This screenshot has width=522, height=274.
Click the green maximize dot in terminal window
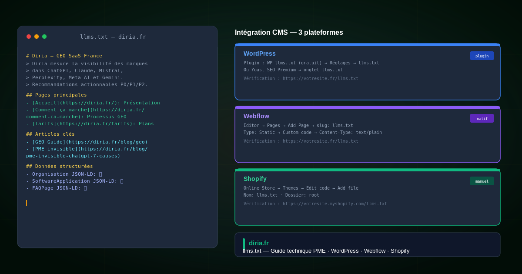click(44, 37)
